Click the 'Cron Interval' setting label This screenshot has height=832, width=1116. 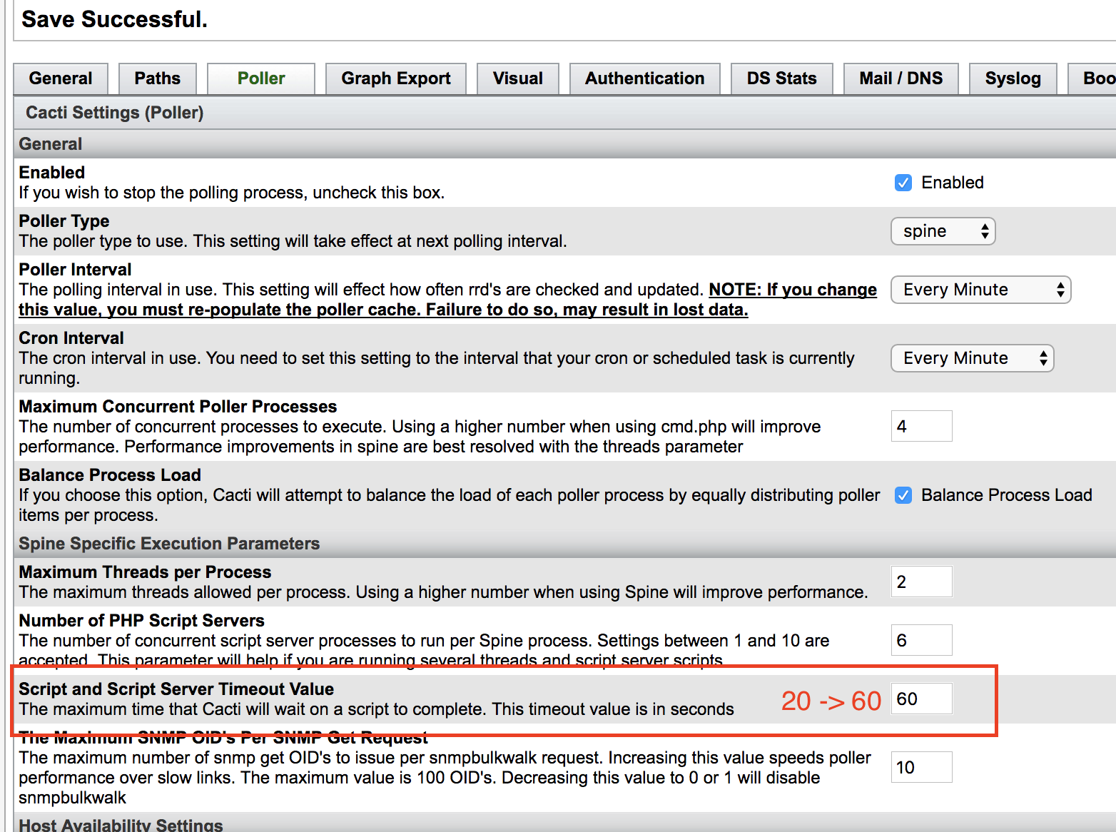pyautogui.click(x=71, y=338)
